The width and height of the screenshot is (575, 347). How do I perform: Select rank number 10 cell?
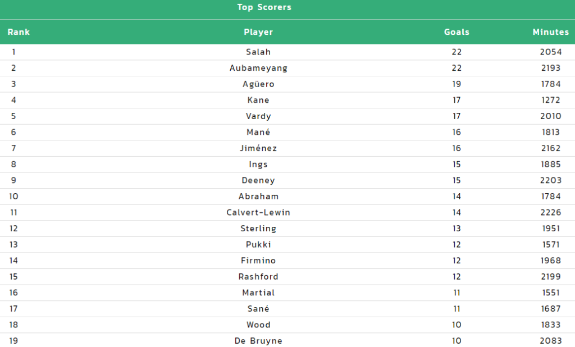click(x=13, y=197)
